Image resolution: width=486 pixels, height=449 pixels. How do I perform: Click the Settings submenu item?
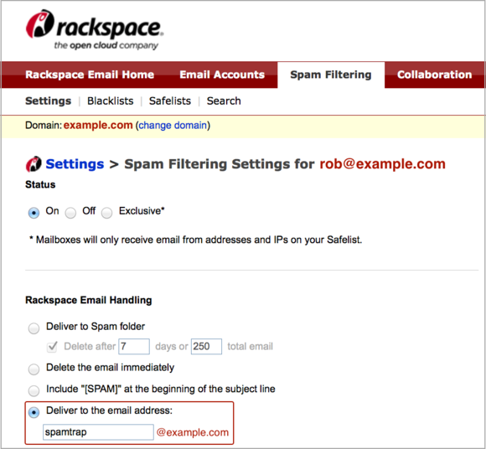[x=48, y=101]
